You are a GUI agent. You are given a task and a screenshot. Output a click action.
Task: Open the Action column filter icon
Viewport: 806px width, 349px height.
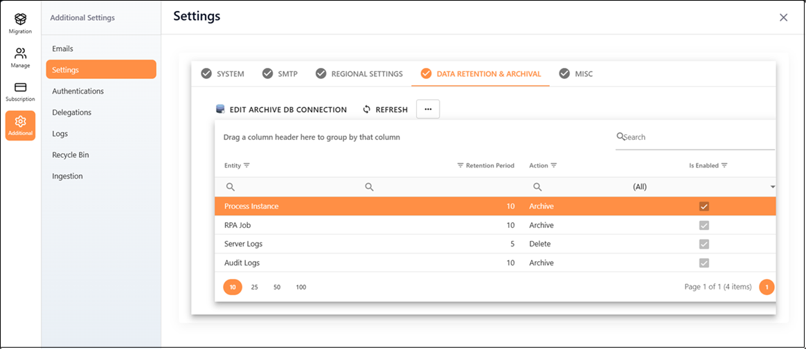(554, 165)
